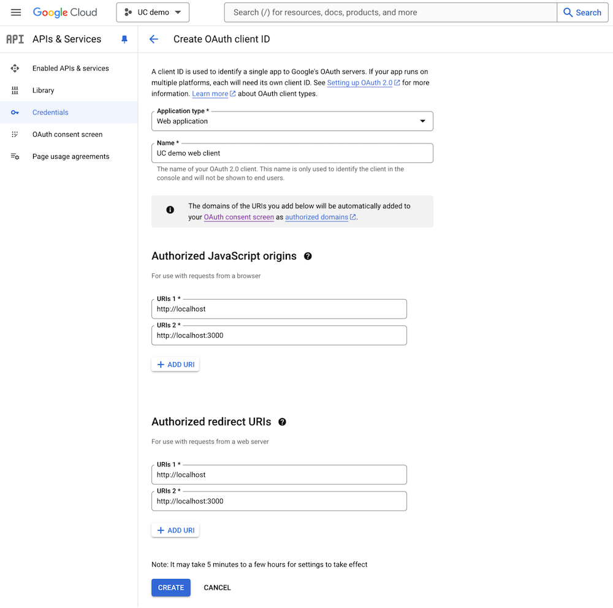Click text 'For use with requests from a browser'

206,276
